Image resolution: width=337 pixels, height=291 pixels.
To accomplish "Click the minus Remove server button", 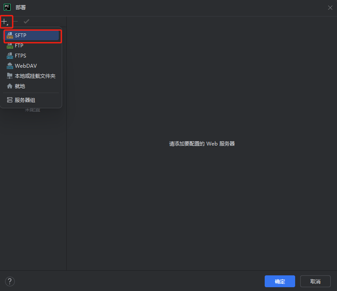I will [16, 21].
